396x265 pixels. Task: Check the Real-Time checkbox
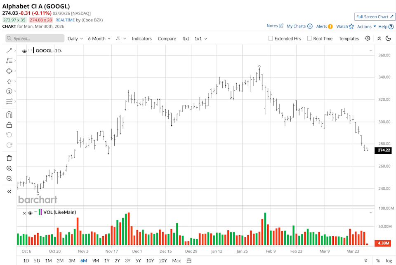309,38
